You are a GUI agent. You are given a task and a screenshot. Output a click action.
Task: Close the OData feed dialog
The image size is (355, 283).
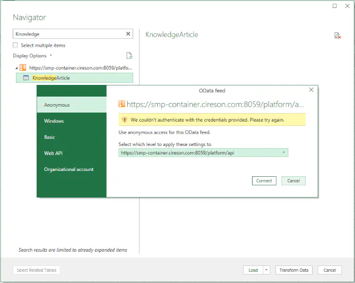point(311,90)
